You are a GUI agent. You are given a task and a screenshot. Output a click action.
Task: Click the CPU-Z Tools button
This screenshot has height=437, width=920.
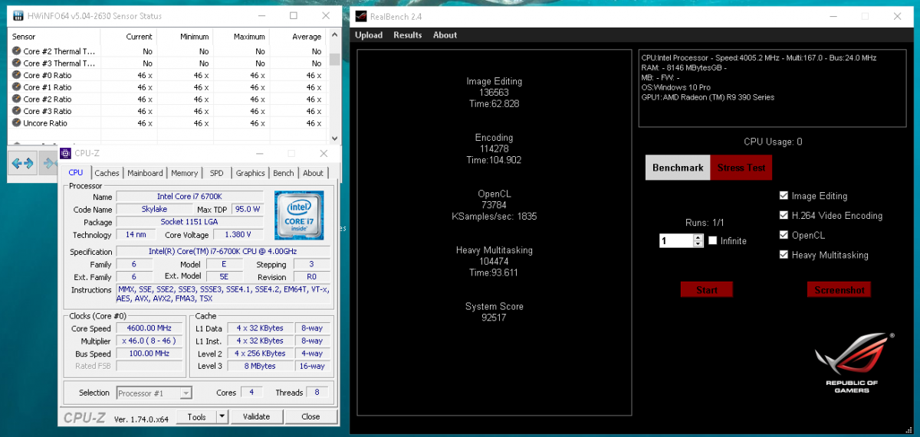click(196, 416)
